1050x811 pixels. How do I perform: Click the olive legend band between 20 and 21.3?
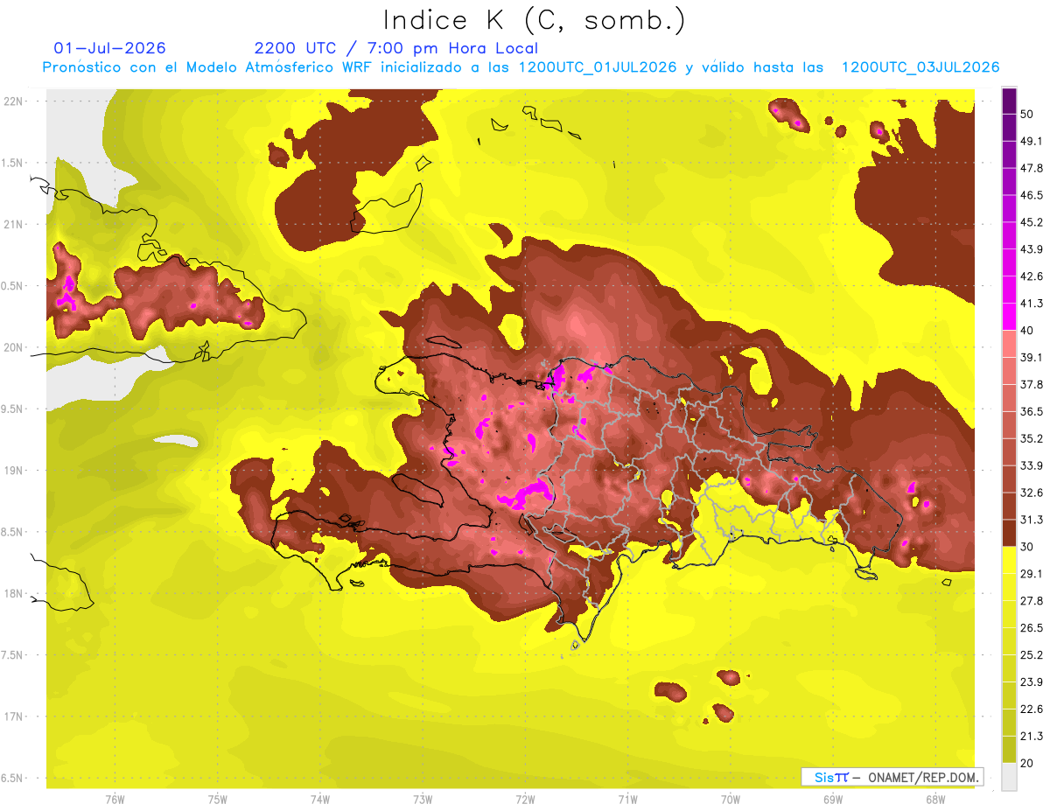1009,749
